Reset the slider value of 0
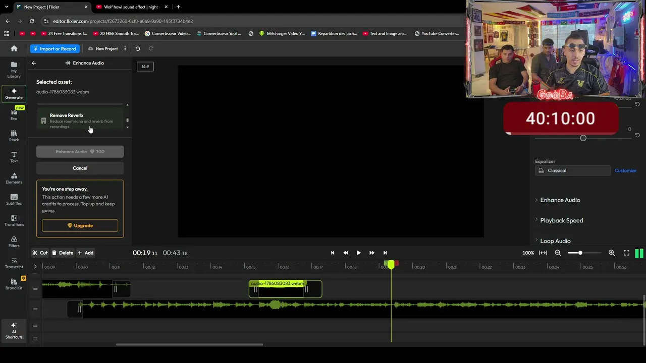Screen dimensions: 646x363 point(637,135)
